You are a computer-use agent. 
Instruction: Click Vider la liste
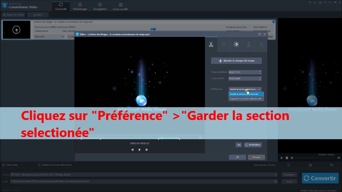point(10,165)
